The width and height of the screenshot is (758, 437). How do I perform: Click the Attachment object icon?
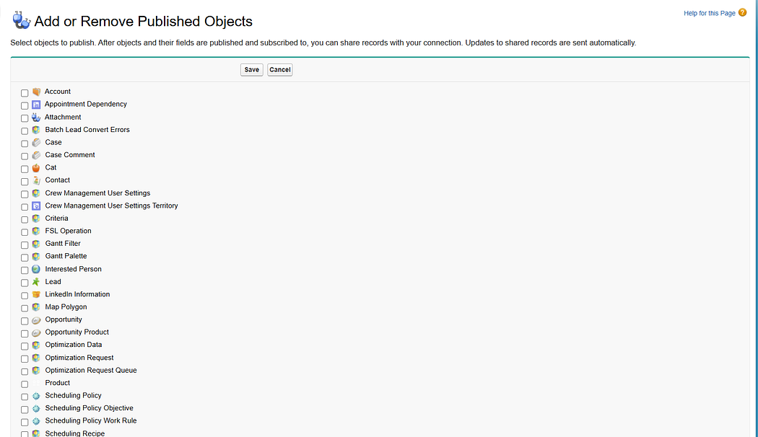click(x=36, y=117)
